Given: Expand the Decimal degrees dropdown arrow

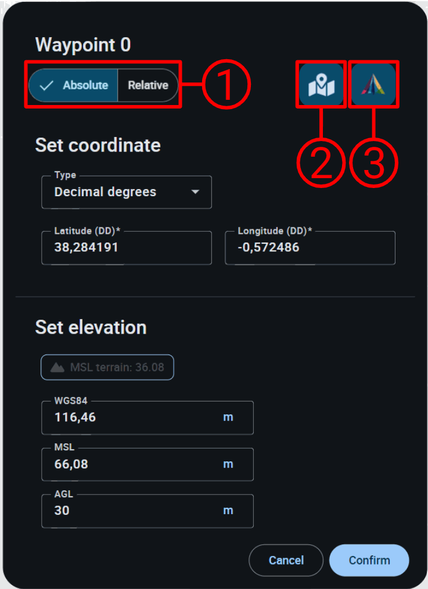Looking at the screenshot, I should (195, 192).
